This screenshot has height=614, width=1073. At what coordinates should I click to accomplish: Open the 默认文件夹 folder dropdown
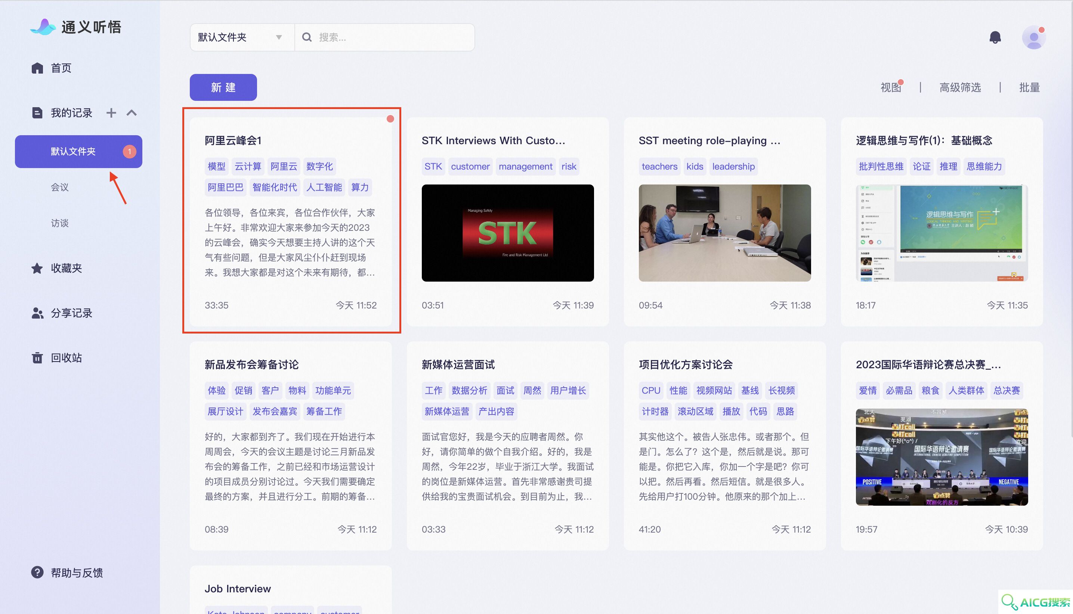click(242, 37)
